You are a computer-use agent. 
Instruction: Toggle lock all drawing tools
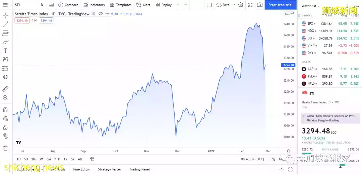(5, 127)
